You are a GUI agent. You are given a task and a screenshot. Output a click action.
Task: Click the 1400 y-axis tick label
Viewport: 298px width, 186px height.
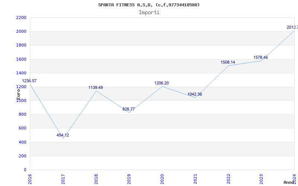click(x=21, y=73)
